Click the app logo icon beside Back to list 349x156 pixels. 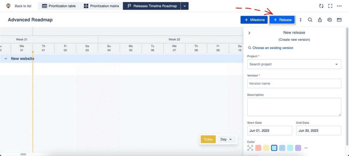coord(8,6)
